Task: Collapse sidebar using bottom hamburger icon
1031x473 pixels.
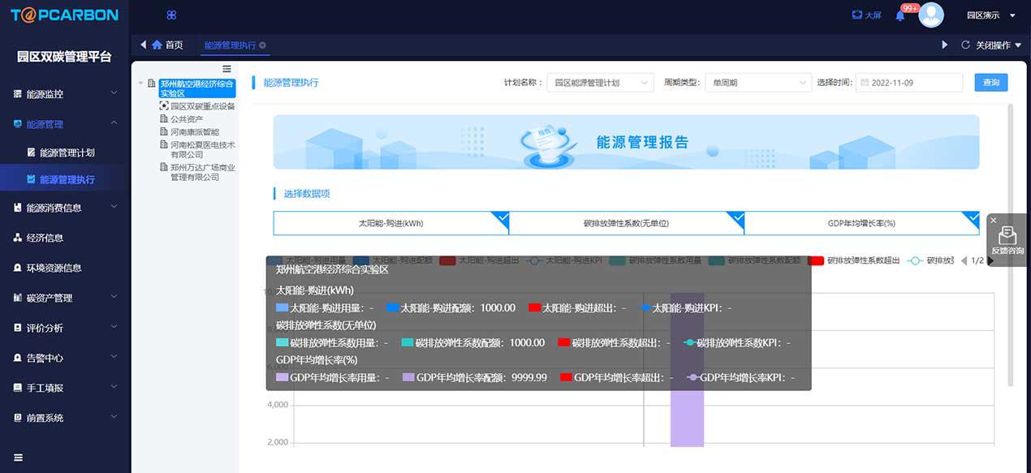Action: (x=18, y=458)
